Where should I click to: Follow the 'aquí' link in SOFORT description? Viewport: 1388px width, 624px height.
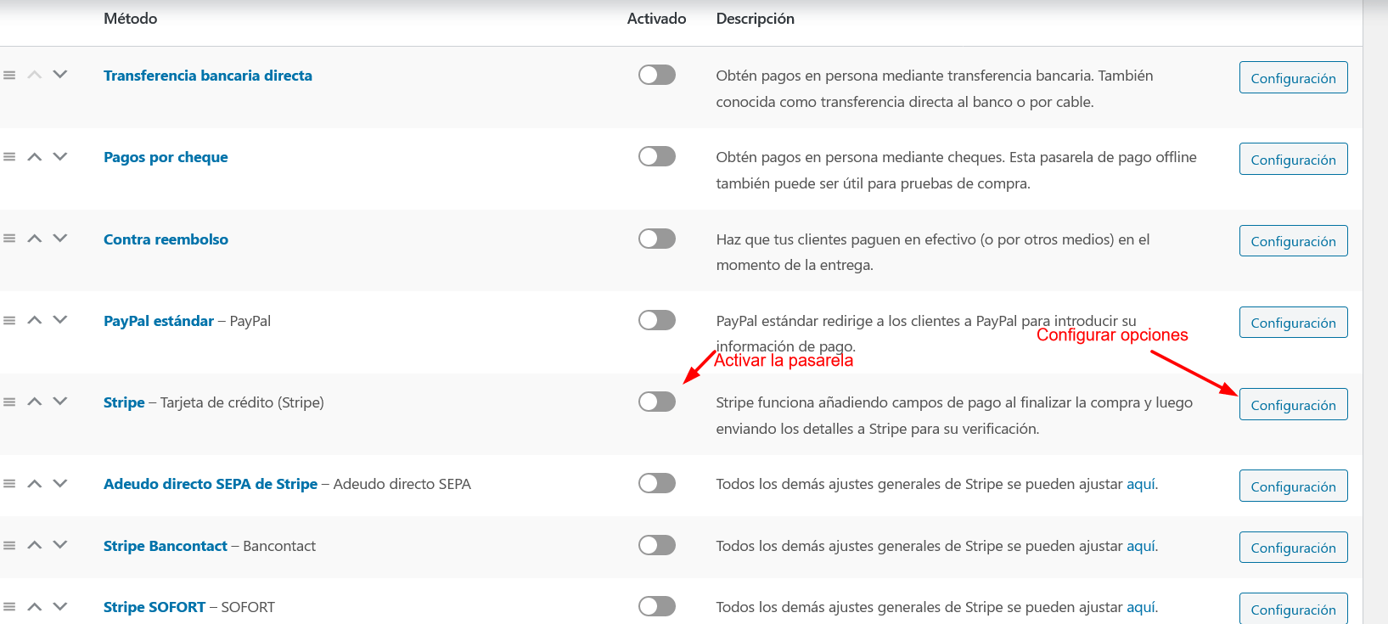1140,607
